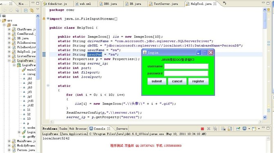Click cancel in the login window
The height and width of the screenshot is (153, 274).
tap(177, 81)
